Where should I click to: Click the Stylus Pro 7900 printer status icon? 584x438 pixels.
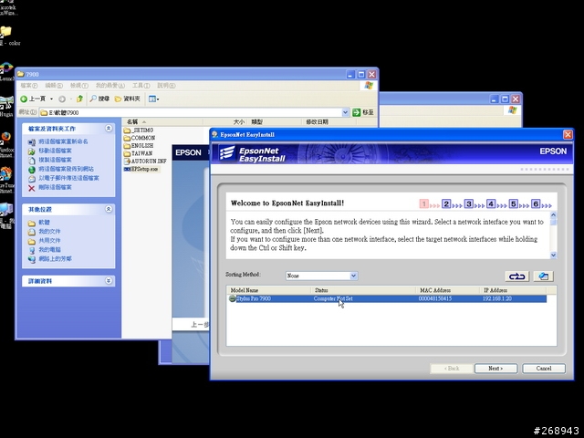pyautogui.click(x=233, y=298)
